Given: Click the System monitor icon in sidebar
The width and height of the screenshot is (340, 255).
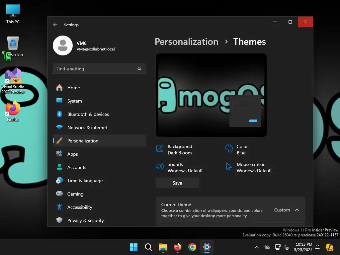Looking at the screenshot, I should tap(59, 101).
